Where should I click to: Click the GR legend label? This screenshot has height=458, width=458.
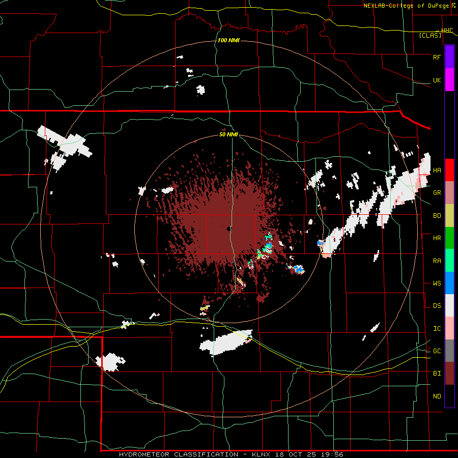click(x=437, y=193)
